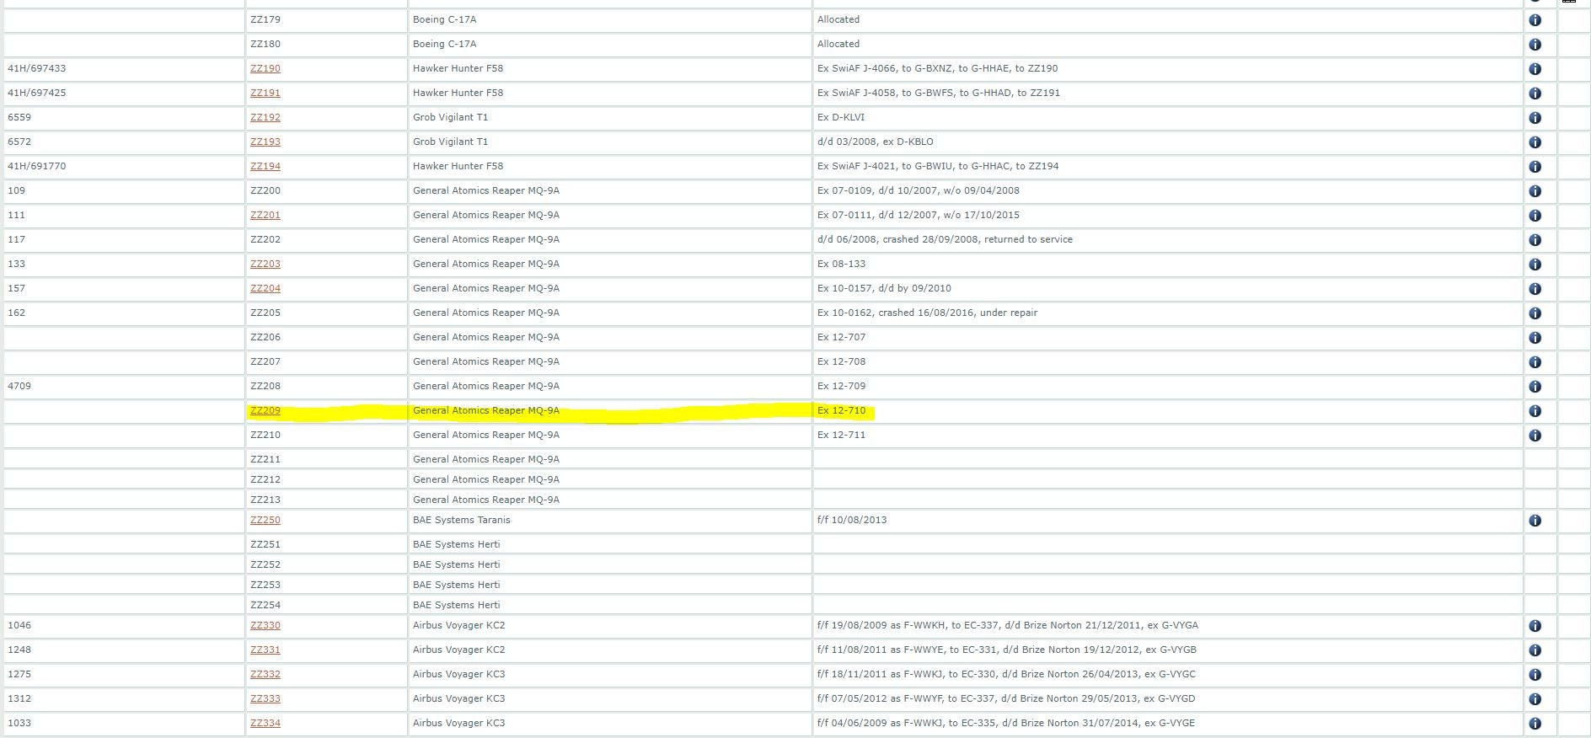
Task: Open info for ZZ208 Ex 12-709
Action: [x=1535, y=387]
